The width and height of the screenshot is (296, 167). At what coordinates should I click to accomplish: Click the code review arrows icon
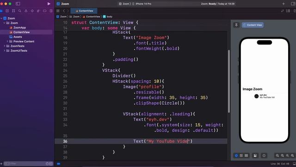point(282,11)
